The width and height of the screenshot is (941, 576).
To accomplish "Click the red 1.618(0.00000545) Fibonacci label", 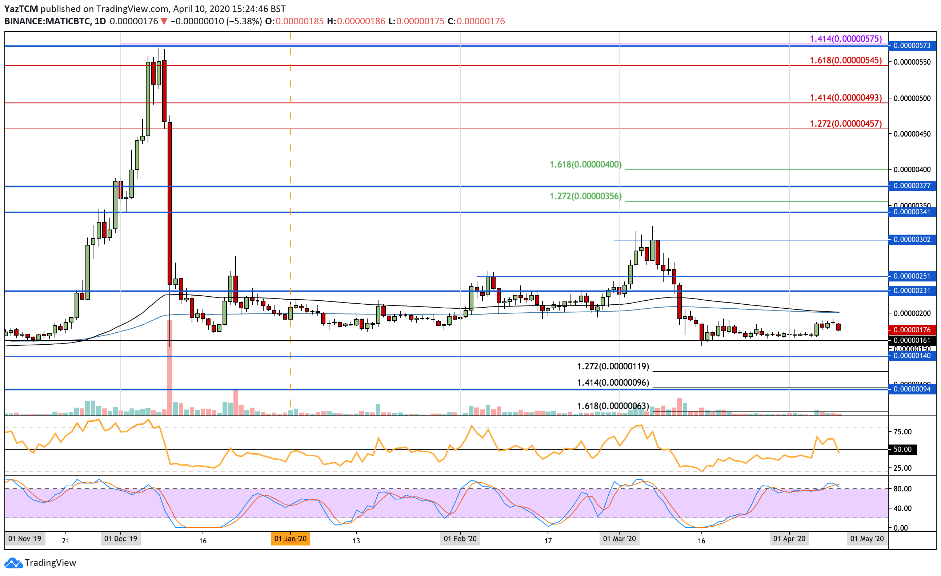I will pos(845,60).
